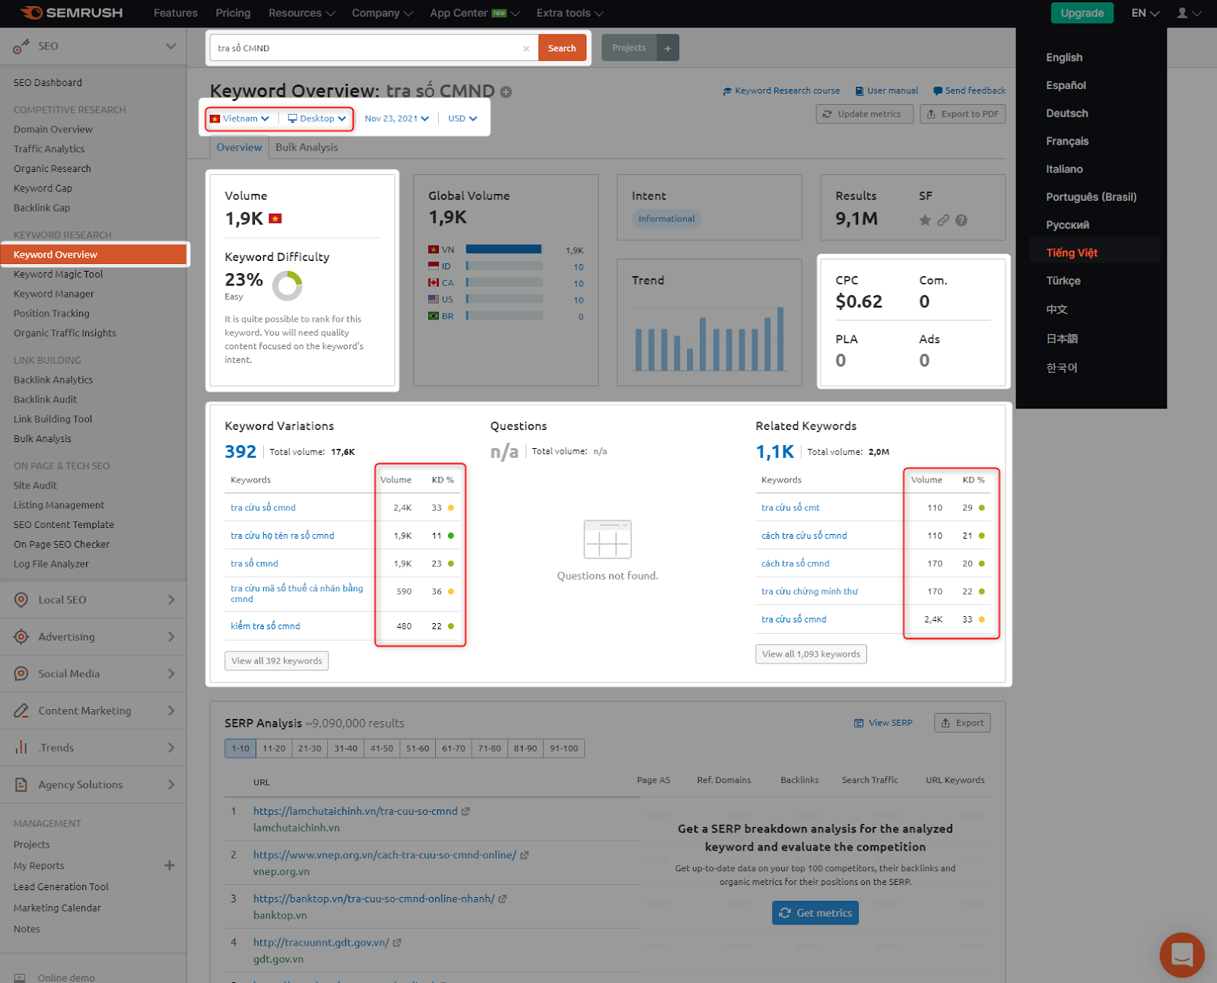Viewport: 1217px width, 983px height.
Task: Open the Desktop device dropdown
Action: [316, 119]
